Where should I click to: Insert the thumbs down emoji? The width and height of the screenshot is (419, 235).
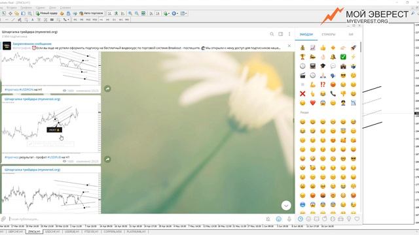tap(343, 93)
